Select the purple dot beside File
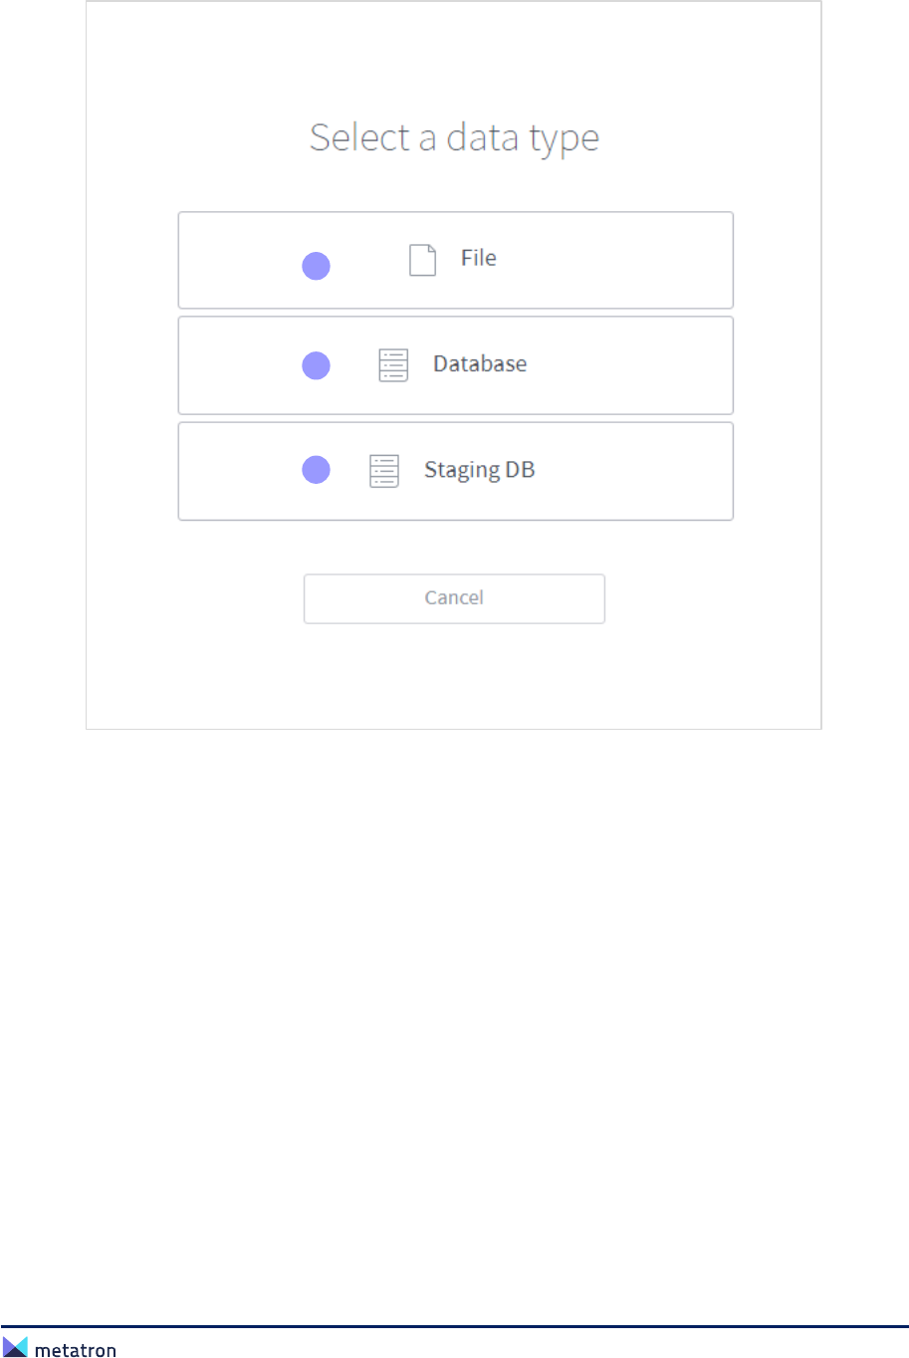This screenshot has height=1358, width=909. [317, 266]
